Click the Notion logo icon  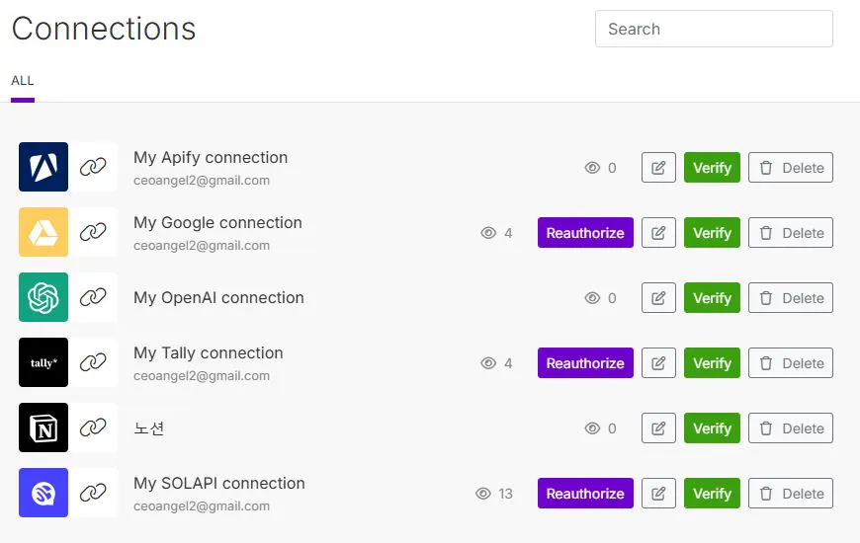(43, 427)
